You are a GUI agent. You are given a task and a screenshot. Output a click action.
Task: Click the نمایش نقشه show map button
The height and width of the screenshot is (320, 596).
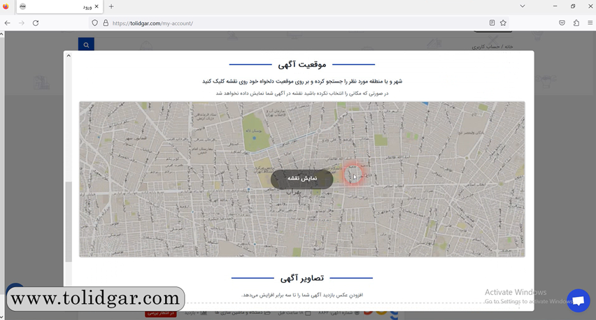(301, 179)
